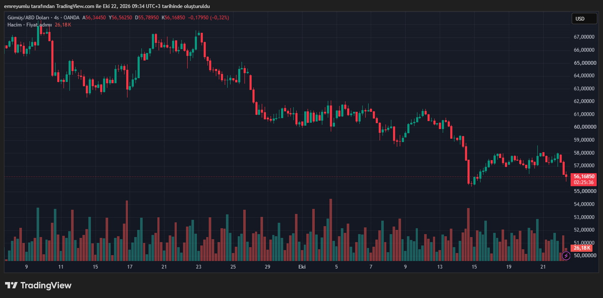This screenshot has width=603, height=298.
Task: Click the purple lightning bolt icon
Action: coord(566,255)
